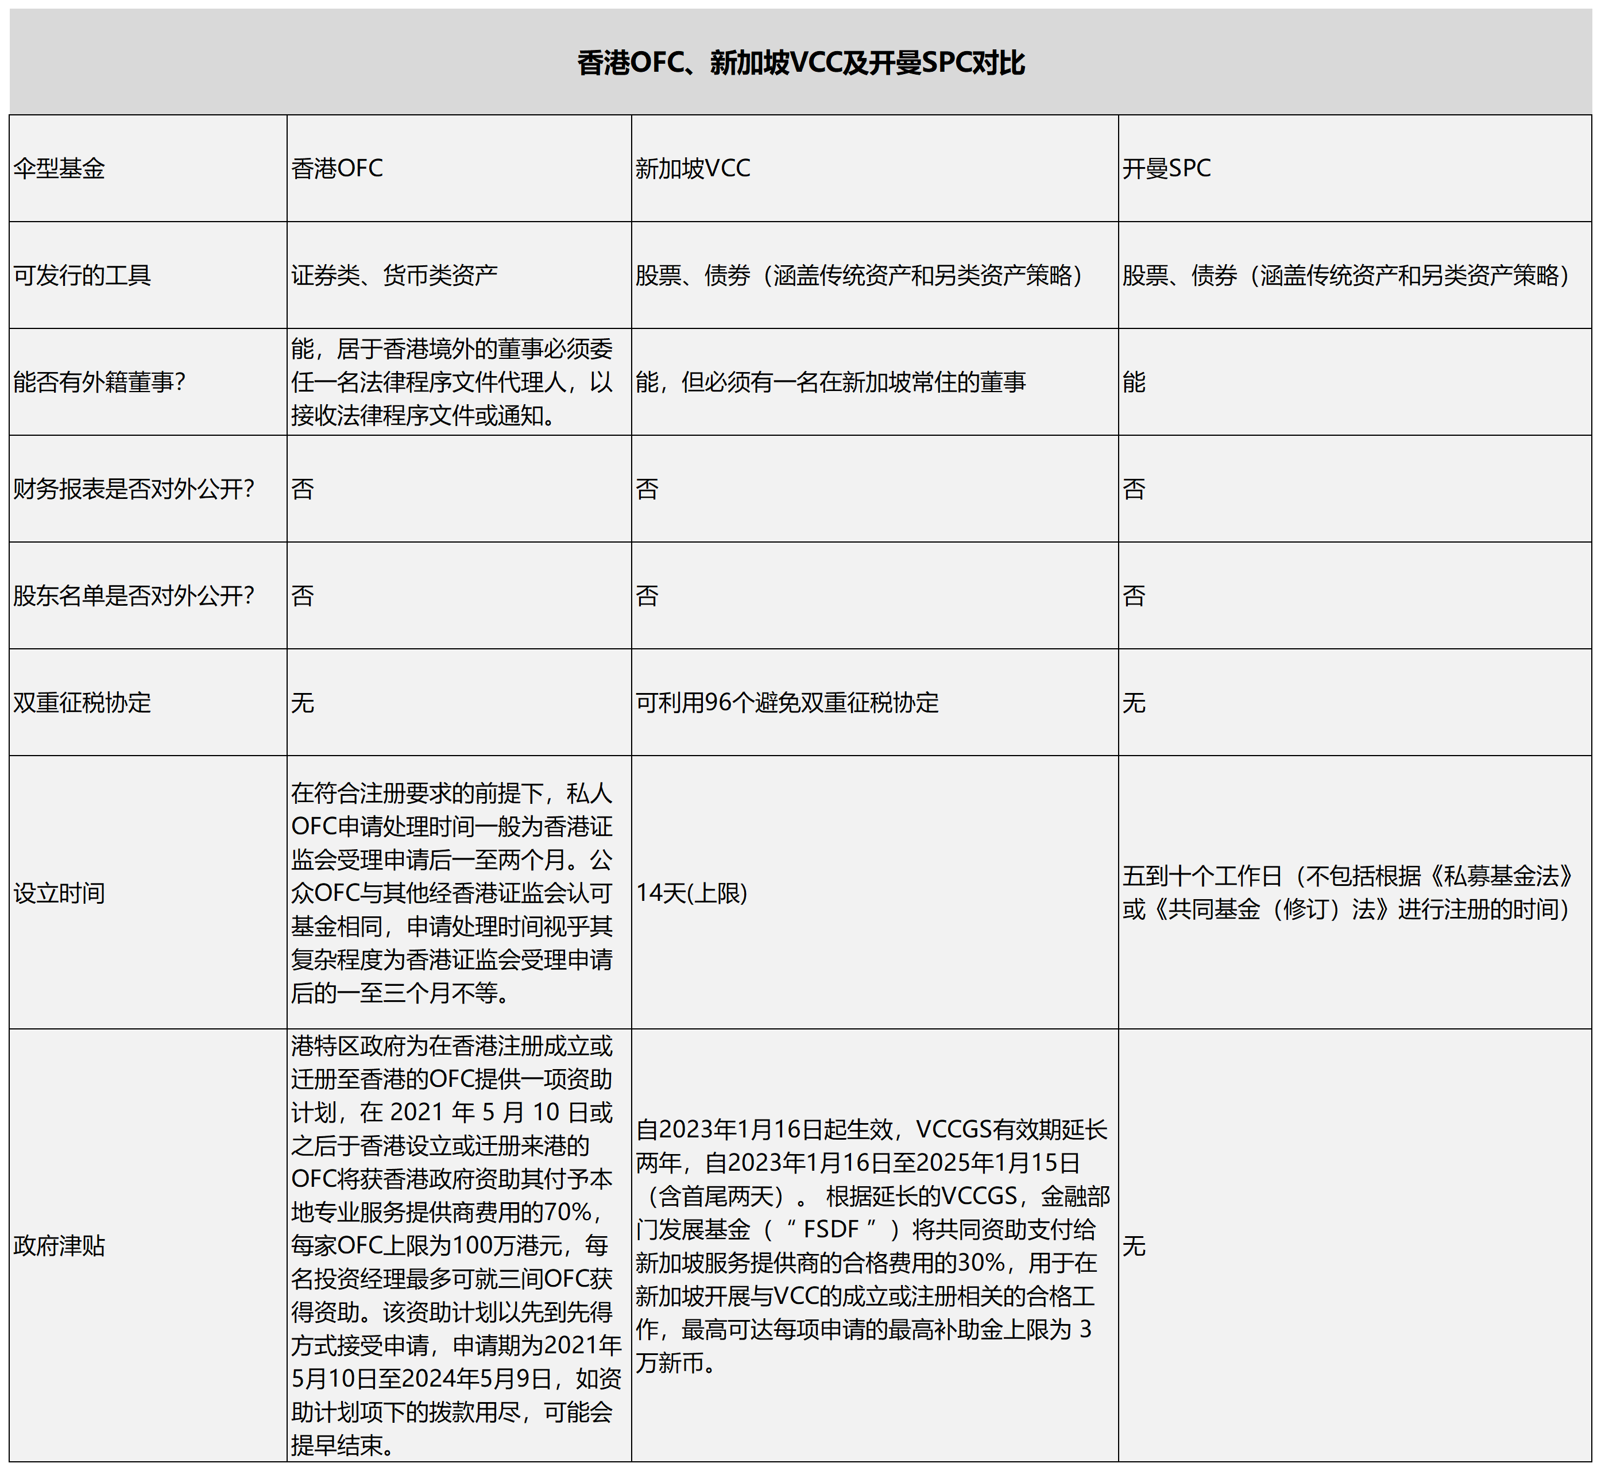
Task: Select the header cell 伞型基金
Action: [148, 168]
